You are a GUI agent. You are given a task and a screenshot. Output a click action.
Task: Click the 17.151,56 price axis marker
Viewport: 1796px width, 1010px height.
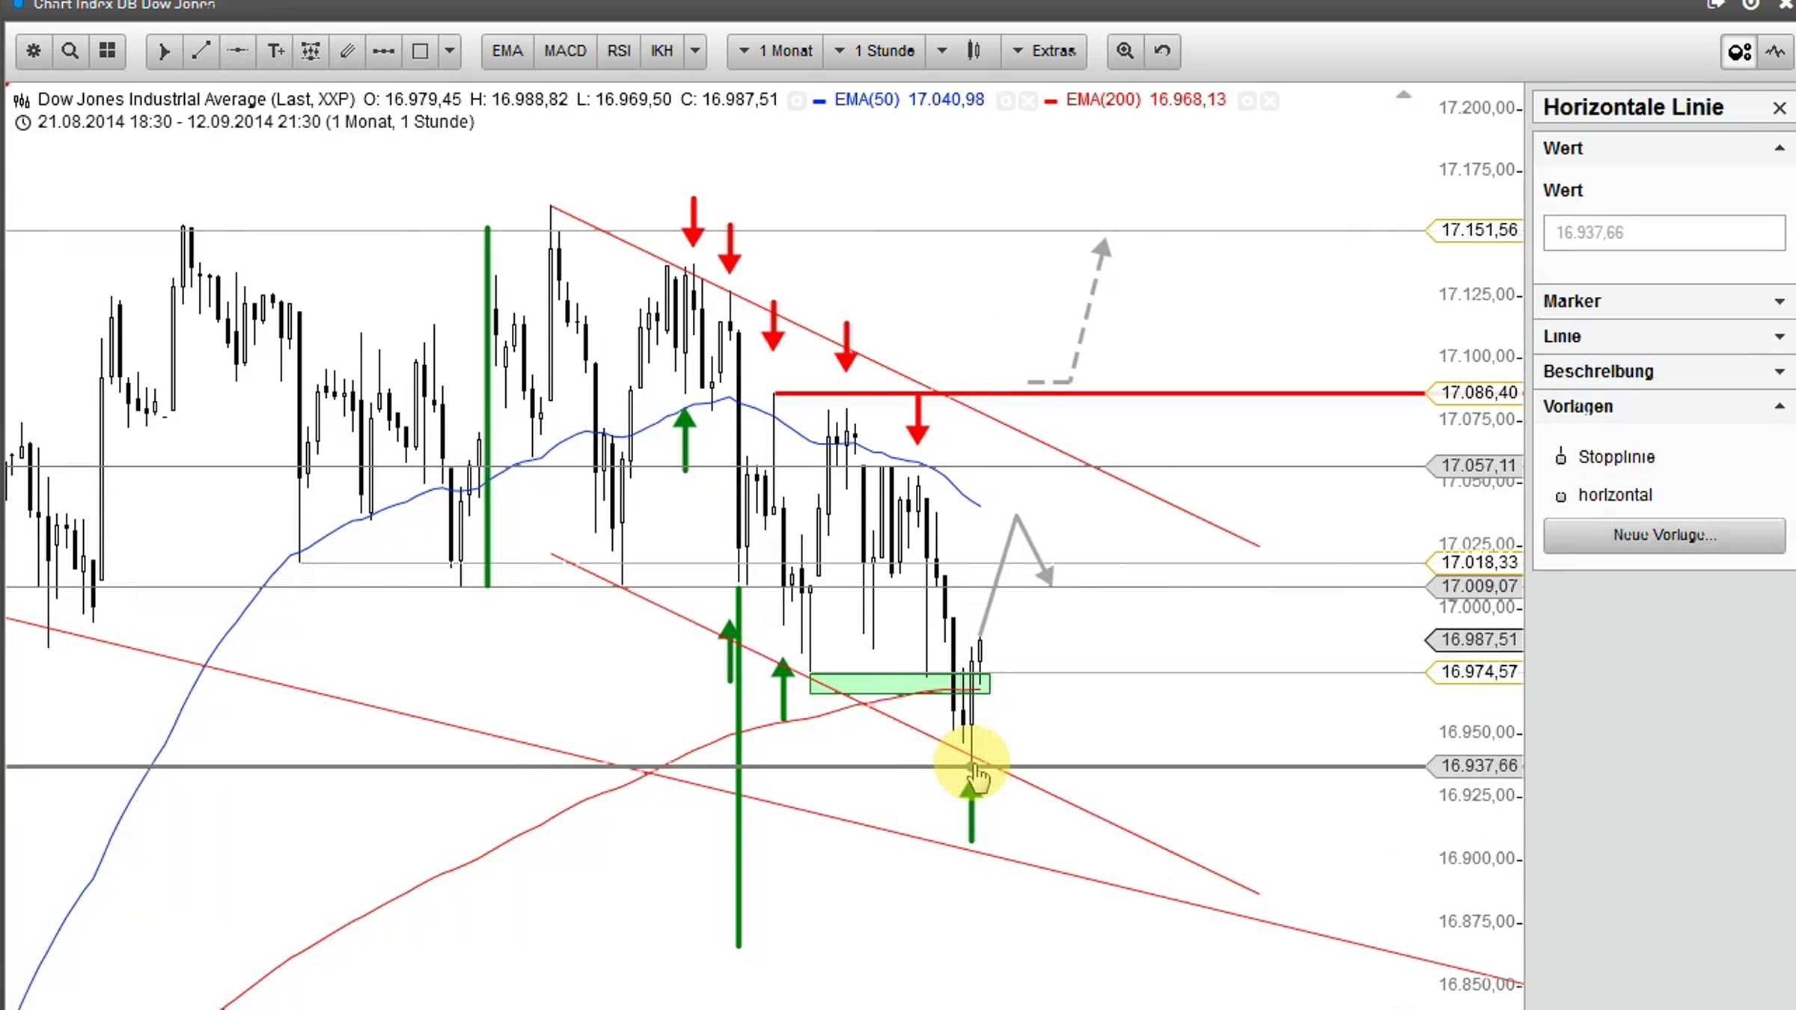1475,230
